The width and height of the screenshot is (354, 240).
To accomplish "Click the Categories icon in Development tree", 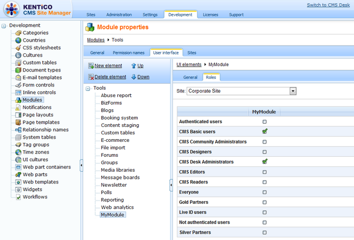I will (18, 33).
